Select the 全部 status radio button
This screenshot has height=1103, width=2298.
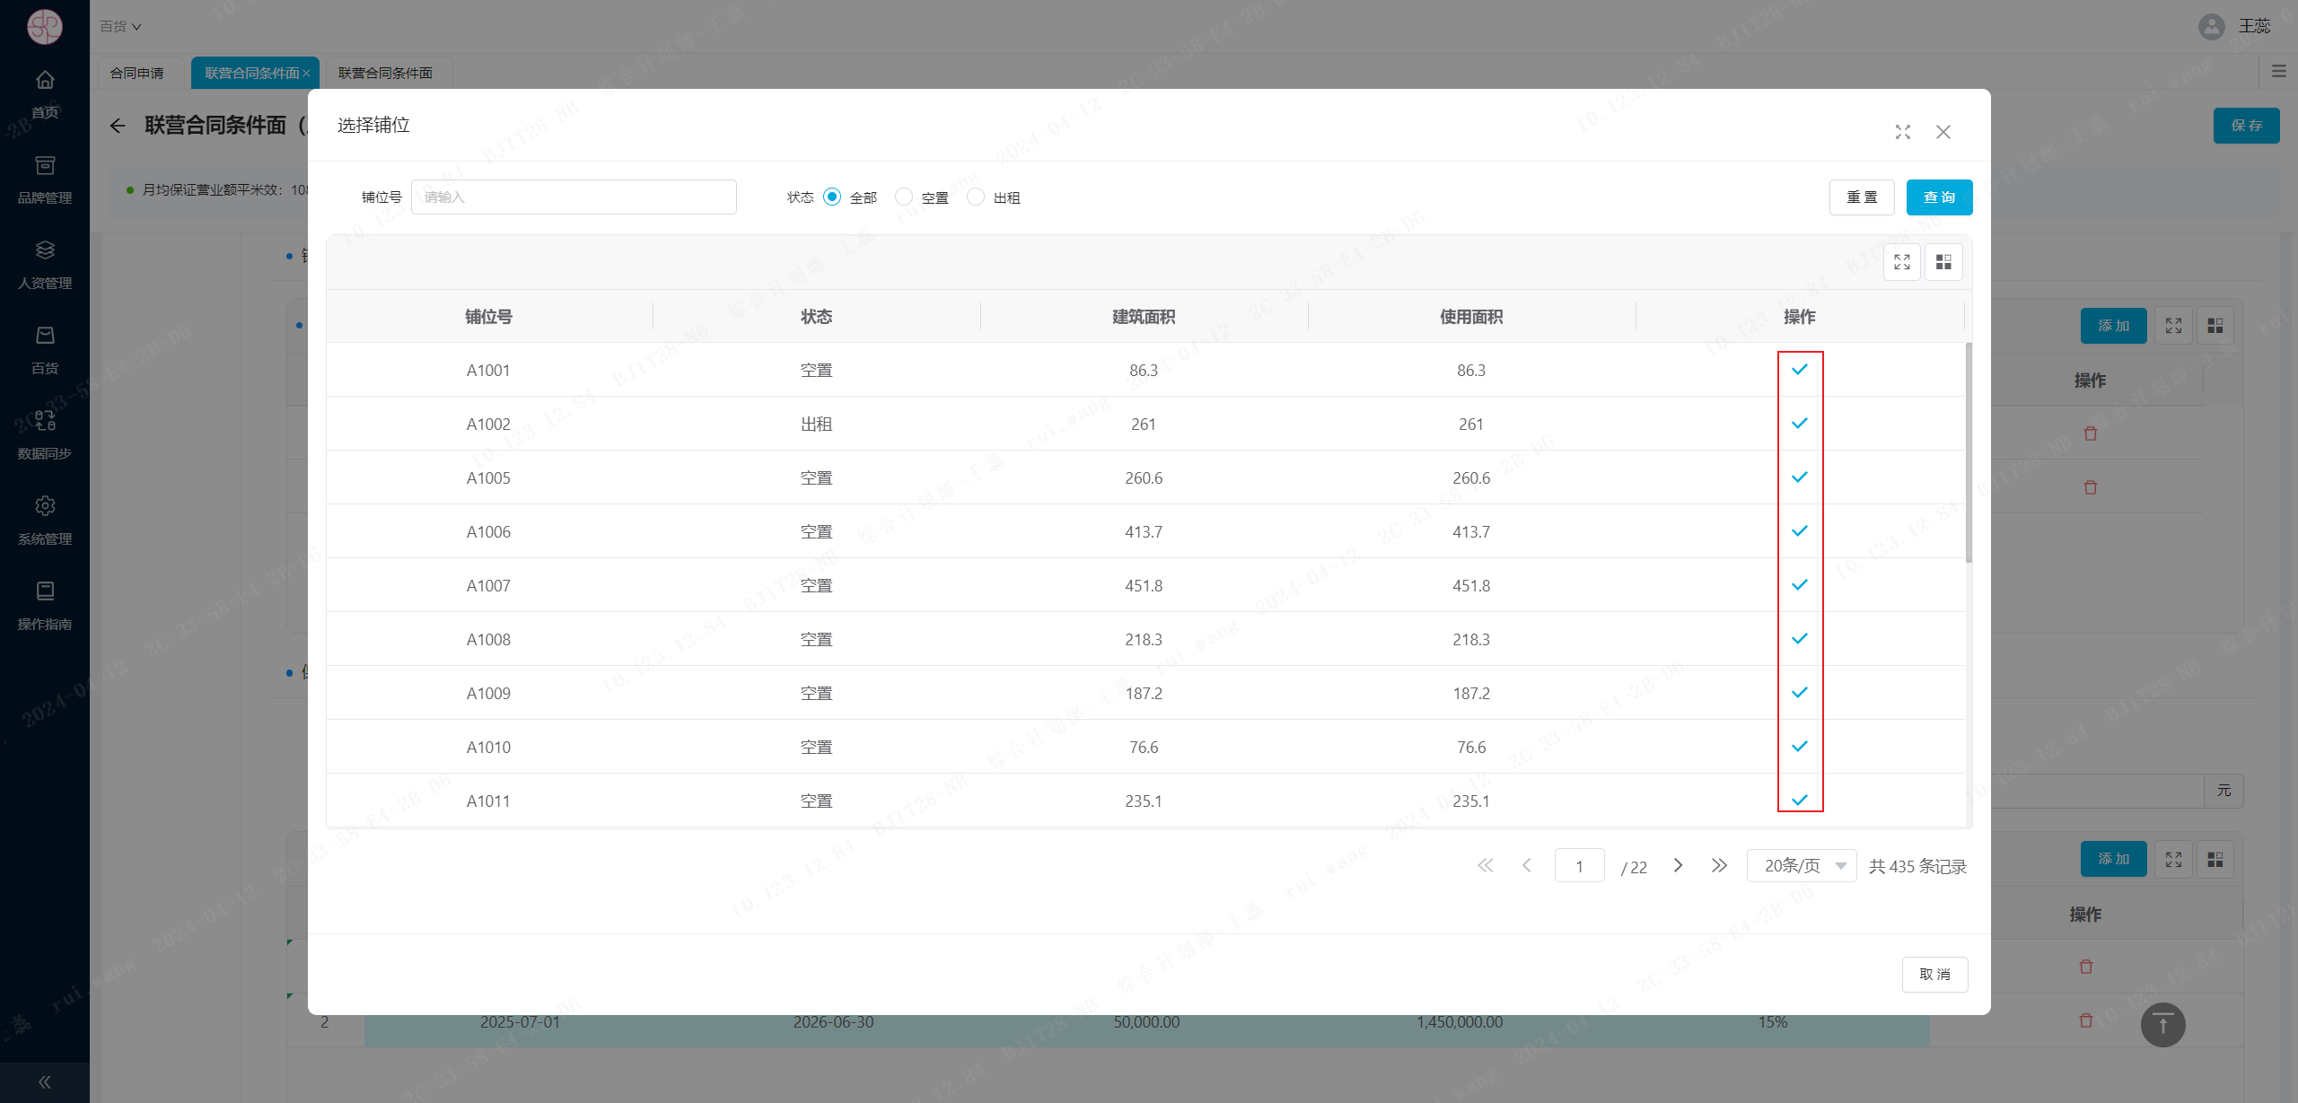tap(832, 197)
